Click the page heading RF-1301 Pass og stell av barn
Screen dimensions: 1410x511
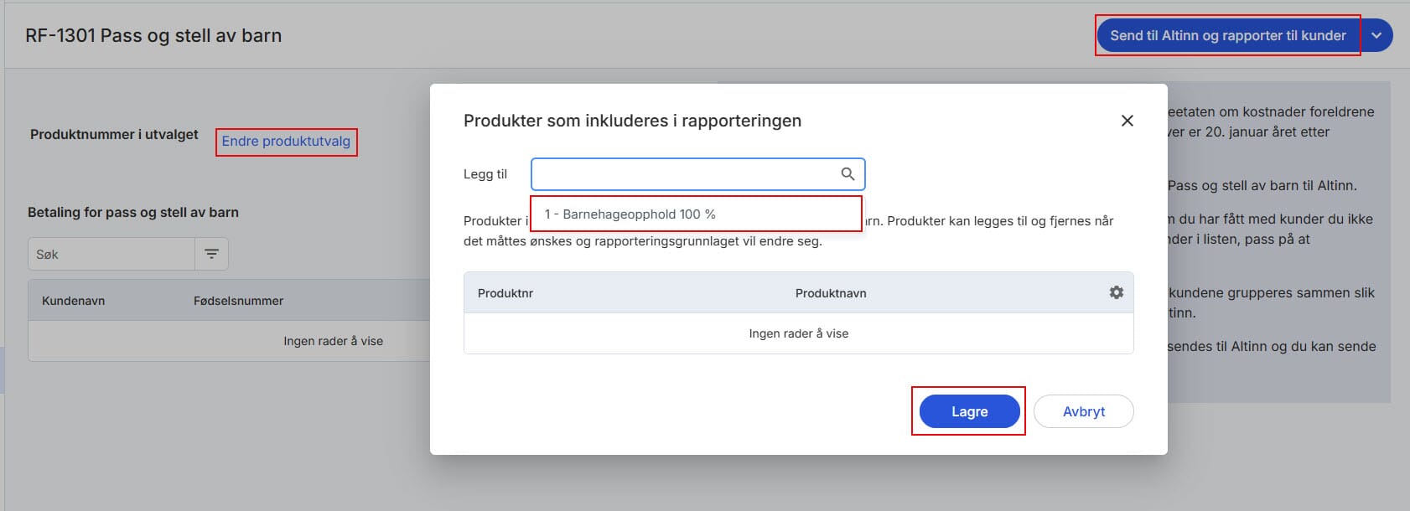153,35
